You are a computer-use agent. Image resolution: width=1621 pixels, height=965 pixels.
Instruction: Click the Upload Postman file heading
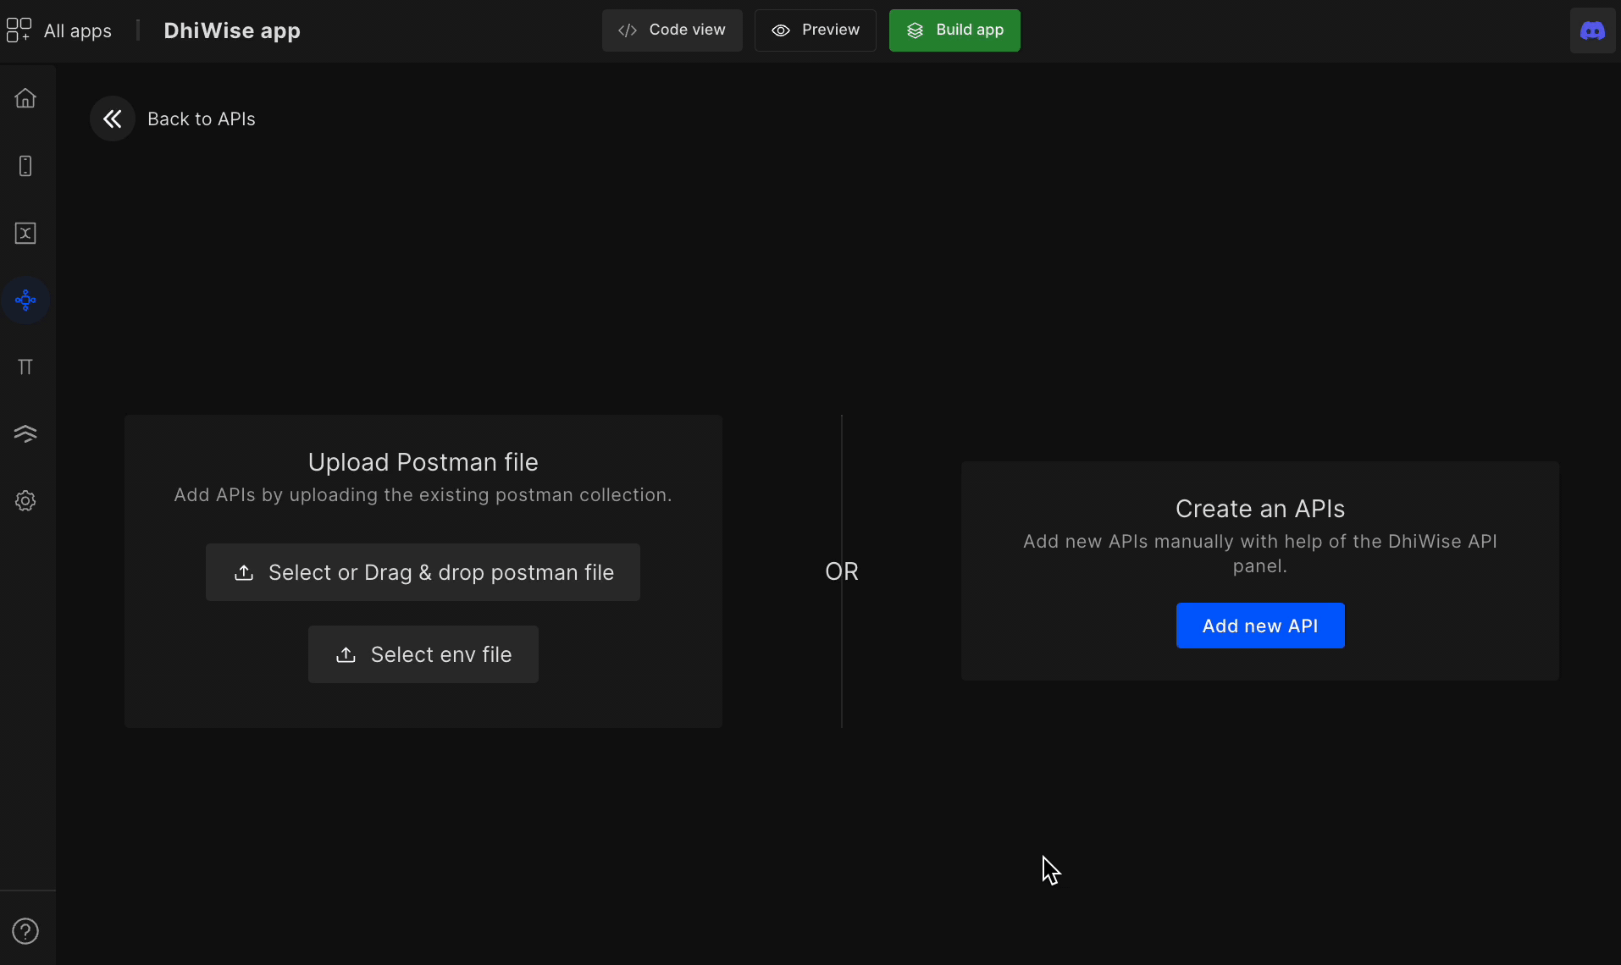(x=423, y=462)
